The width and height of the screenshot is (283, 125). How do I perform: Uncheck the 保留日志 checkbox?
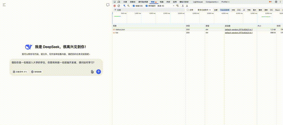point(134,6)
